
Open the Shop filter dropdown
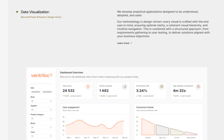42,101
